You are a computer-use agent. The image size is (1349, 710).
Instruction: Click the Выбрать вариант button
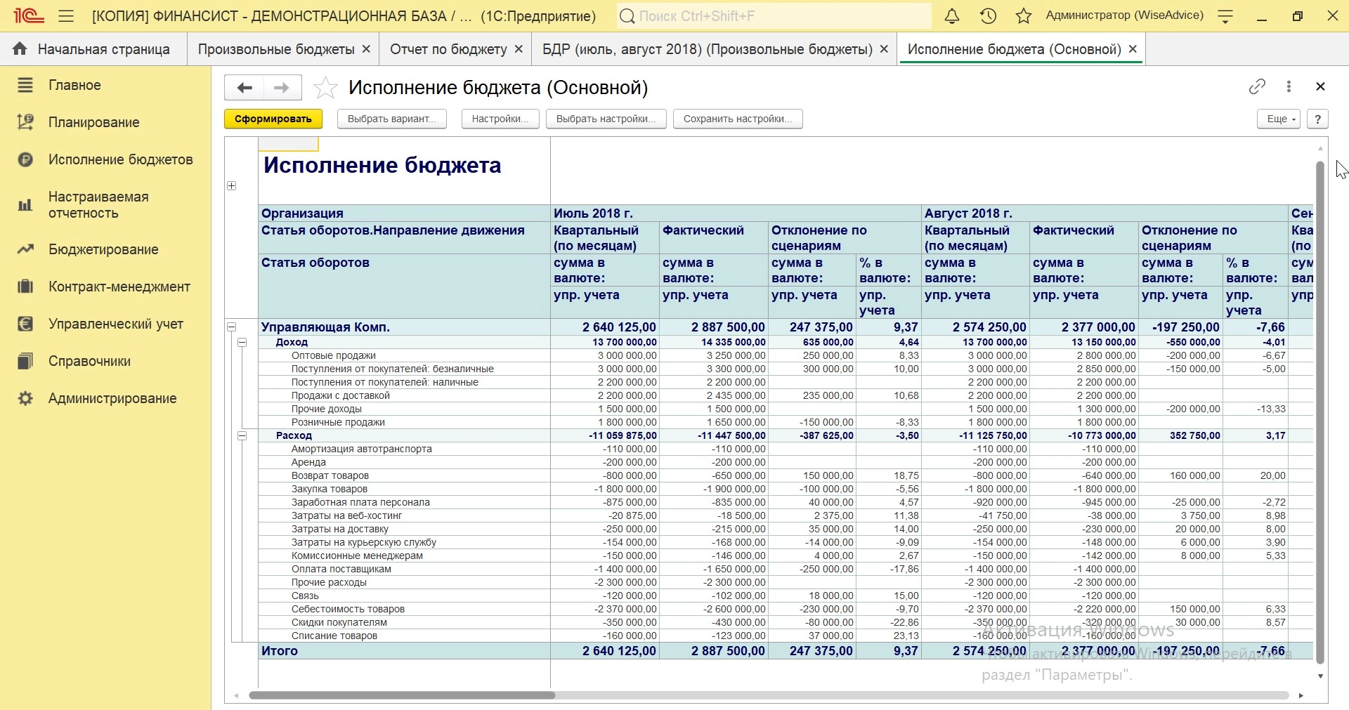[391, 119]
